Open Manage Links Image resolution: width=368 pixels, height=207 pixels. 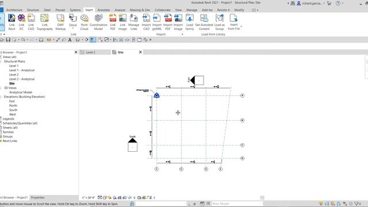[x=133, y=22]
